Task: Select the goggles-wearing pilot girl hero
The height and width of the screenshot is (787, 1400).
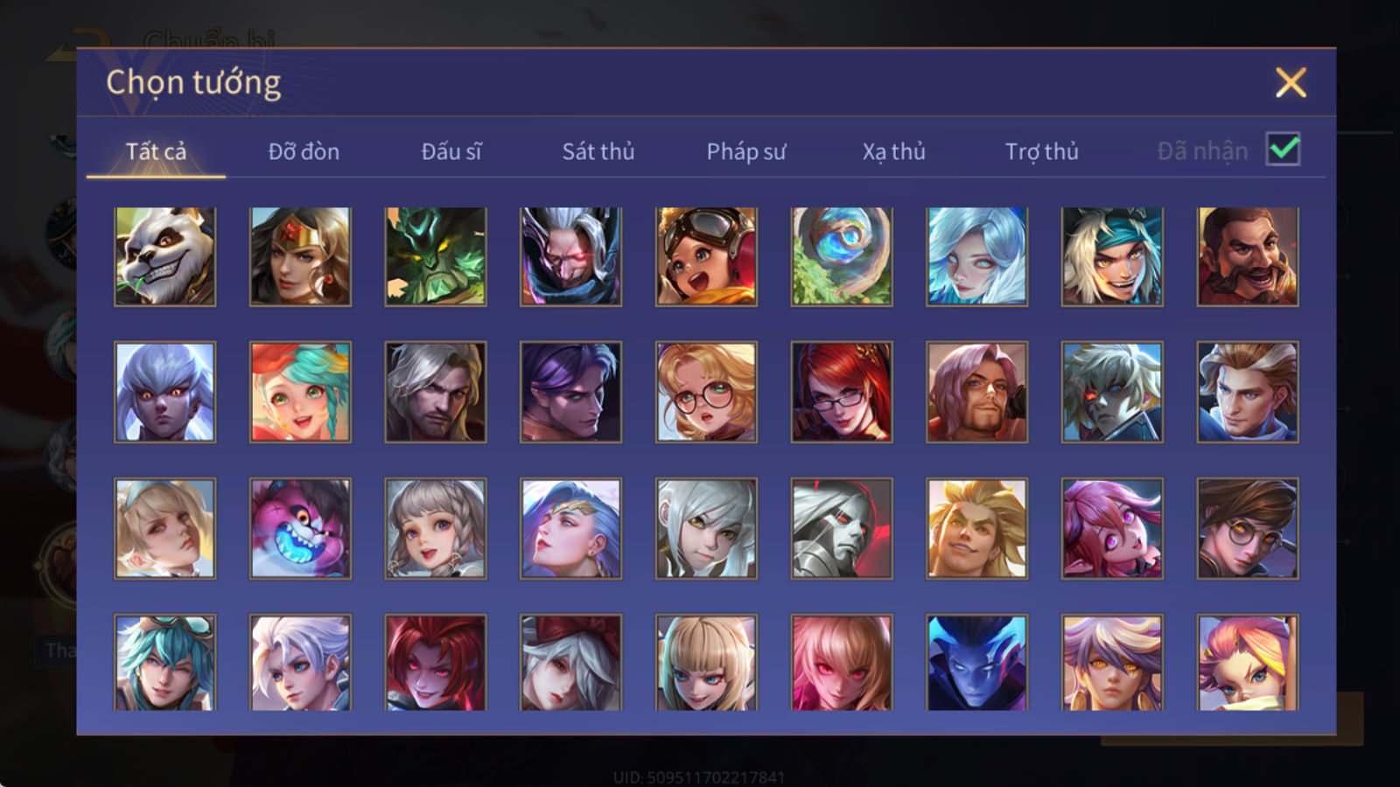Action: [706, 256]
